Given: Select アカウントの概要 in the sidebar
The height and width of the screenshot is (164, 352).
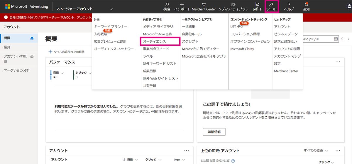Looking at the screenshot, I should 19,59.
